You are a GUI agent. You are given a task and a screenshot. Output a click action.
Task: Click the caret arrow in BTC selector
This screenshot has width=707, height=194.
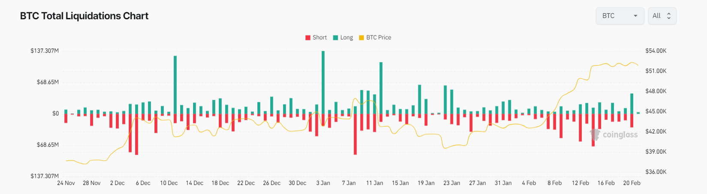coord(635,16)
